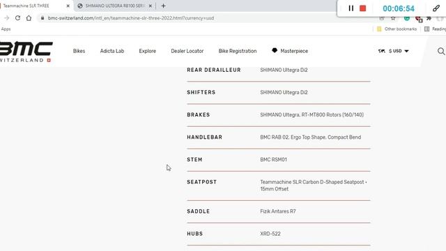Stop the screen recording with red square
Viewport: 446px width, 251px height.
(362, 8)
